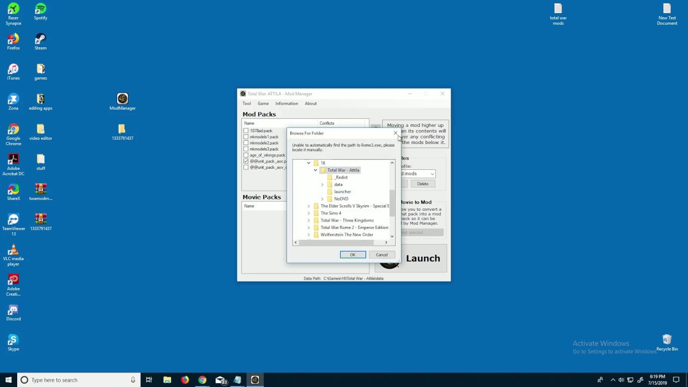Close the Browse For Folder dialog
688x387 pixels.
click(396, 133)
